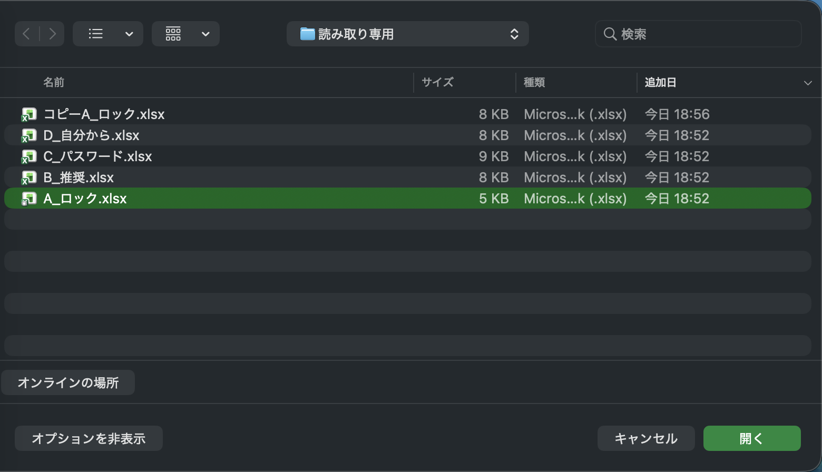Click the magnifier icon in search
The width and height of the screenshot is (822, 472).
tap(610, 34)
